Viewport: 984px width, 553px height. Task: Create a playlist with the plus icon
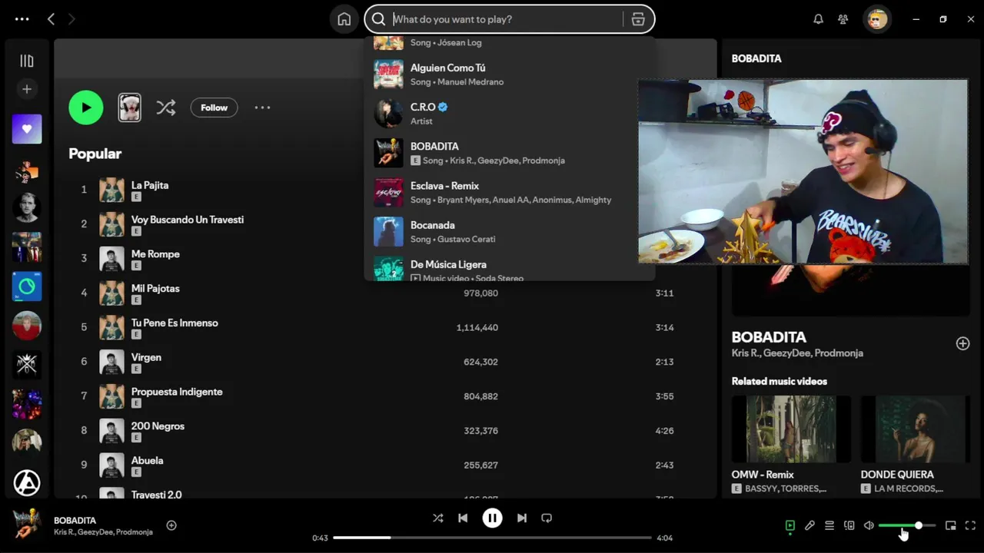point(27,89)
